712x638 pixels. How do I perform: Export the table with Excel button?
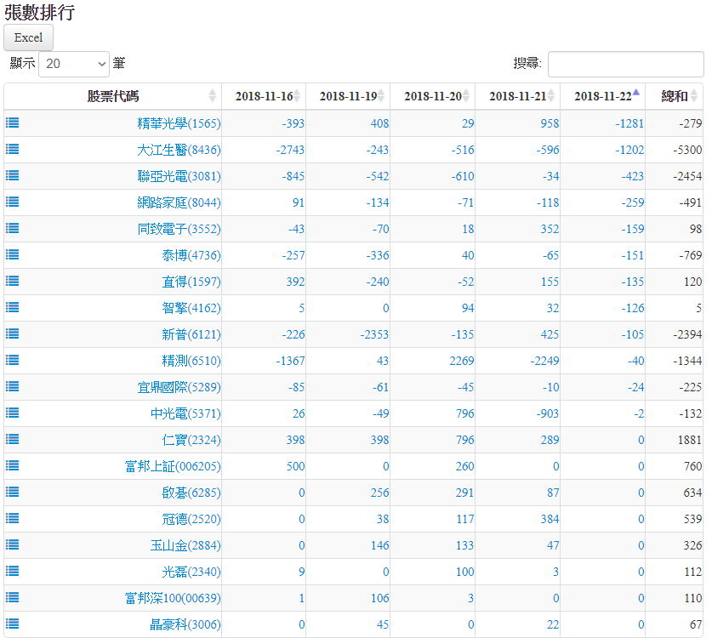[29, 37]
